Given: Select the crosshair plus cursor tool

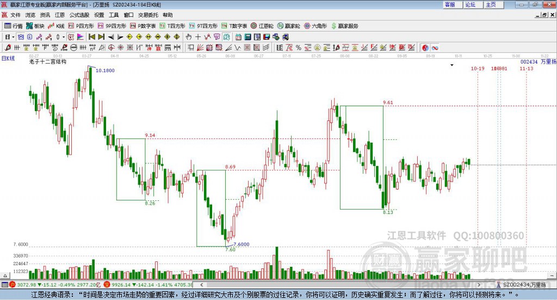Looking at the screenshot, I should [198, 37].
